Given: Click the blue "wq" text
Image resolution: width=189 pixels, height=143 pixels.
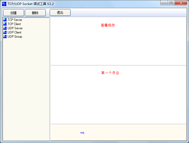Looking at the screenshot, I should 82,133.
